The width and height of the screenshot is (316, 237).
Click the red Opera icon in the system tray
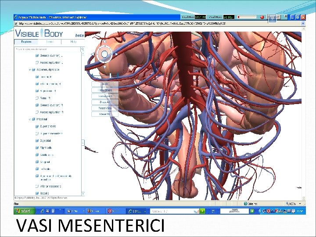[269, 211]
